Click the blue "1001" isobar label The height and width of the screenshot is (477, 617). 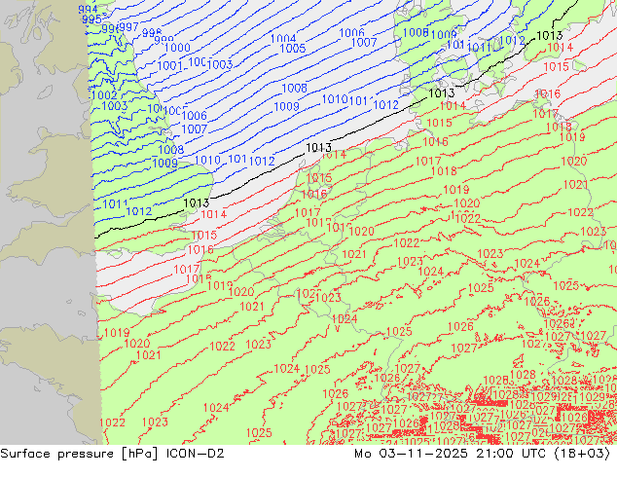tap(169, 66)
